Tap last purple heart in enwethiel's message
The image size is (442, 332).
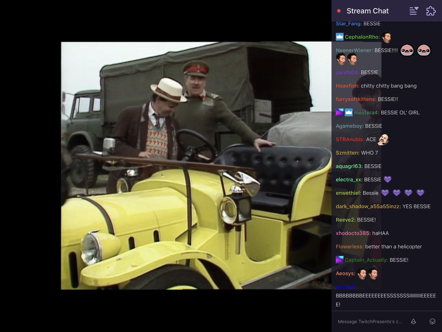[x=420, y=193]
